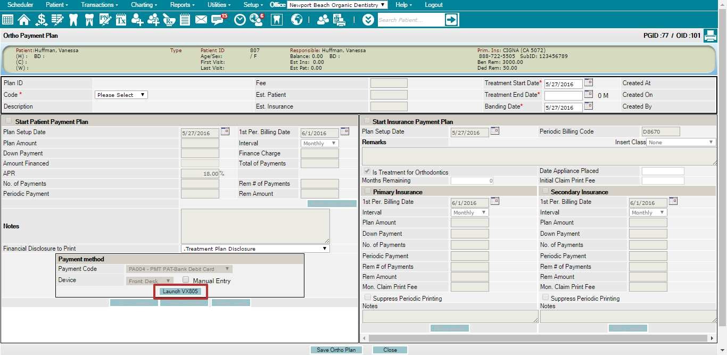Click Save Ortho Plan button
The height and width of the screenshot is (355, 727).
pyautogui.click(x=336, y=350)
